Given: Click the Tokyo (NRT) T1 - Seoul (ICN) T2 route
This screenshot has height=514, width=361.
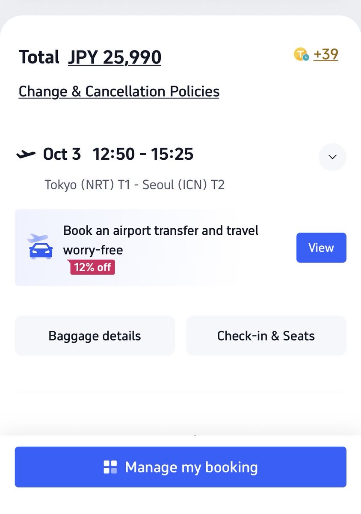Looking at the screenshot, I should pyautogui.click(x=134, y=185).
